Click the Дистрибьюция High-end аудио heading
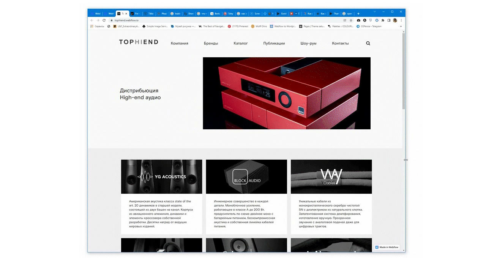The image size is (486, 273). click(140, 94)
